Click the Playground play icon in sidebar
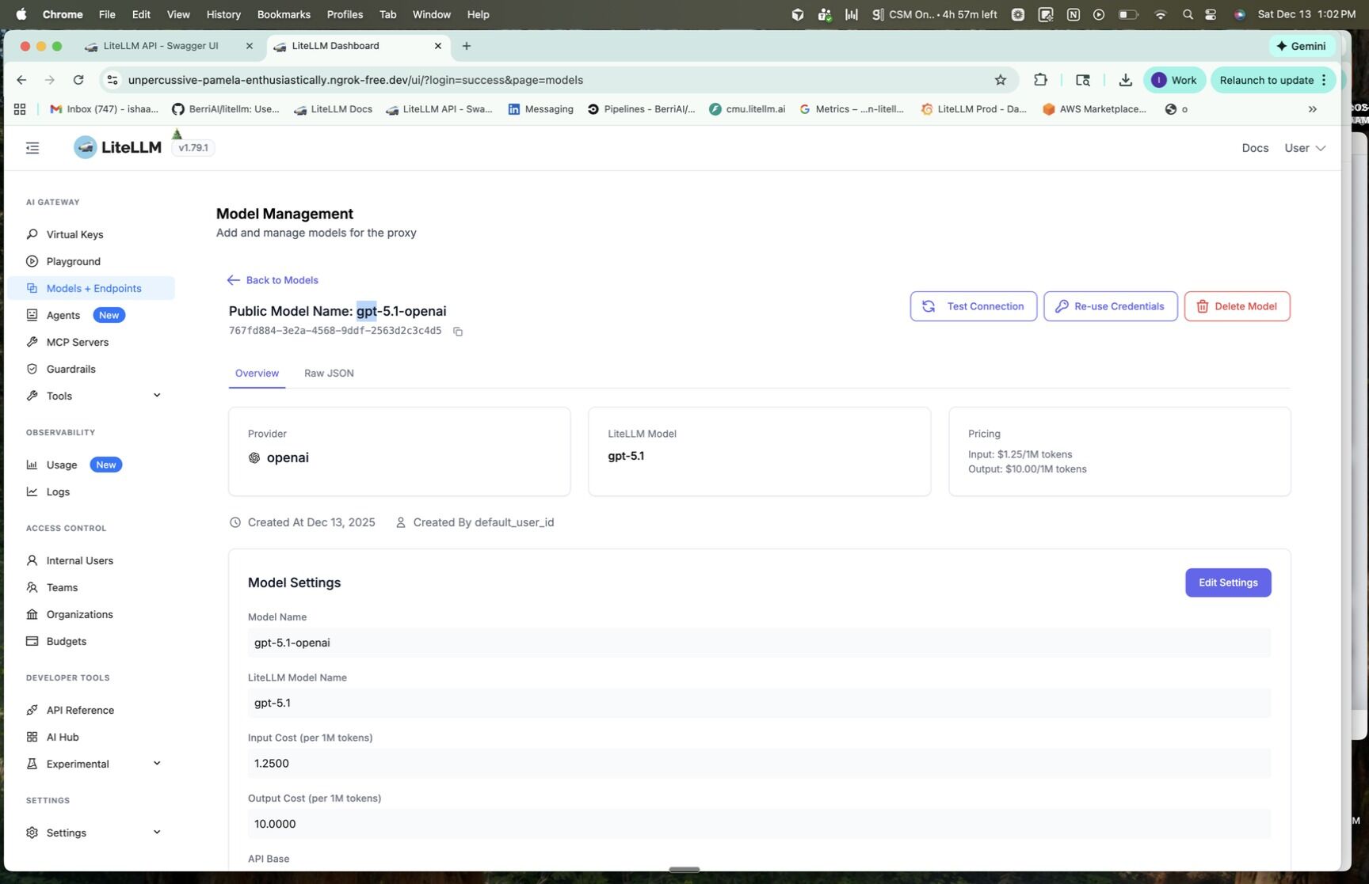 point(32,261)
